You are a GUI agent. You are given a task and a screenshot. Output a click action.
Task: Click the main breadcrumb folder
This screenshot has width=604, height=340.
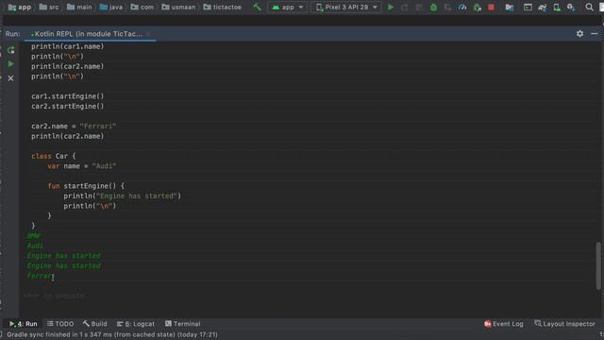(x=79, y=7)
